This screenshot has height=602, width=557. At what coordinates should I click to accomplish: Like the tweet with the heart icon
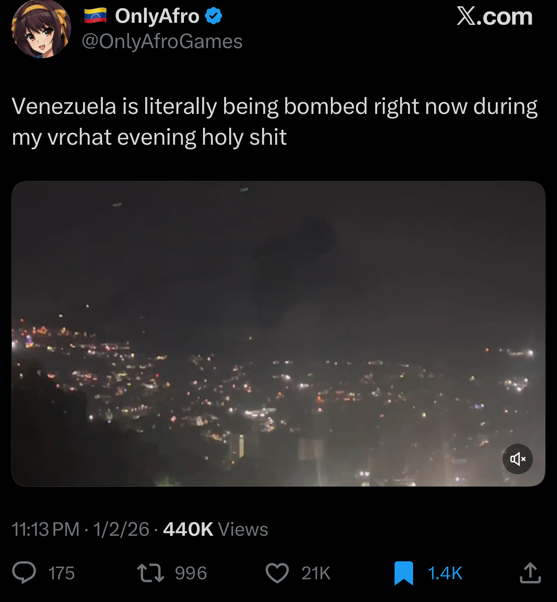click(277, 573)
